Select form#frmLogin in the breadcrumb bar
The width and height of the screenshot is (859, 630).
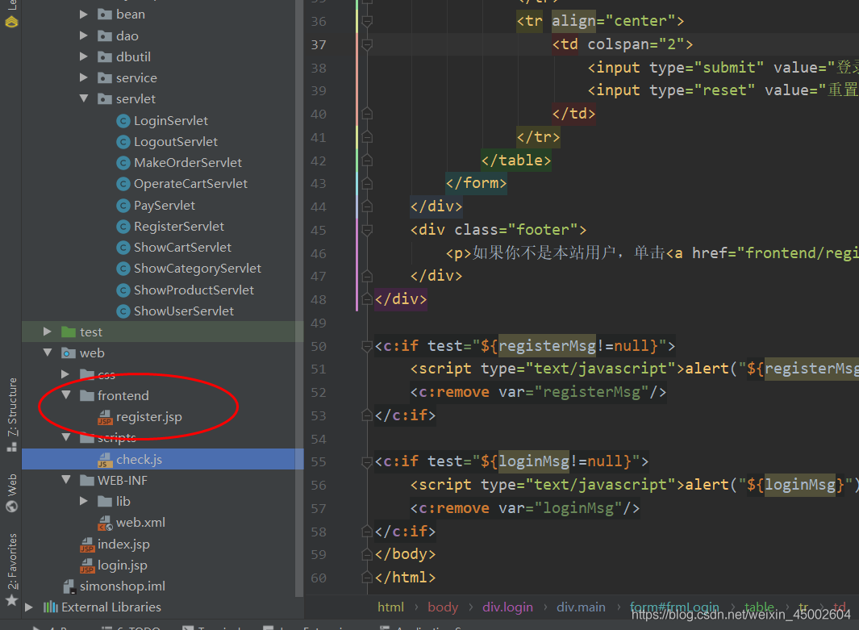click(x=674, y=607)
